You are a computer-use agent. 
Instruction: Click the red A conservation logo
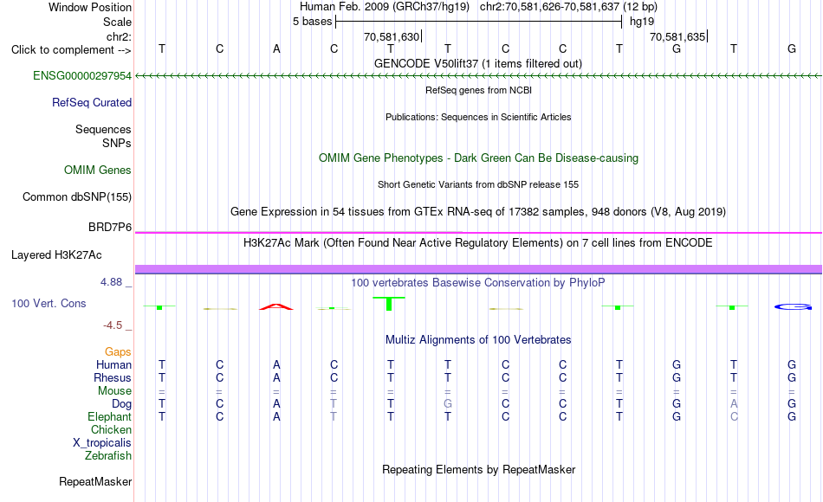(x=276, y=307)
